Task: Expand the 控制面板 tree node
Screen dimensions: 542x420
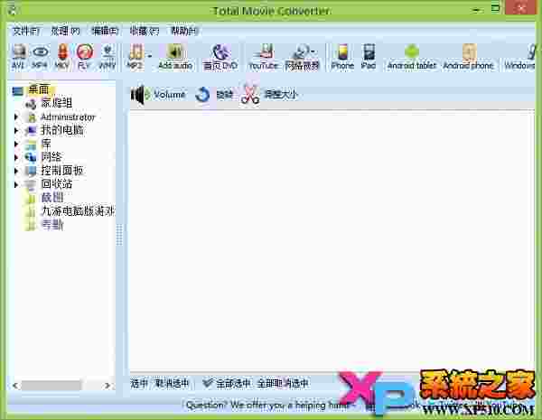Action: click(16, 171)
